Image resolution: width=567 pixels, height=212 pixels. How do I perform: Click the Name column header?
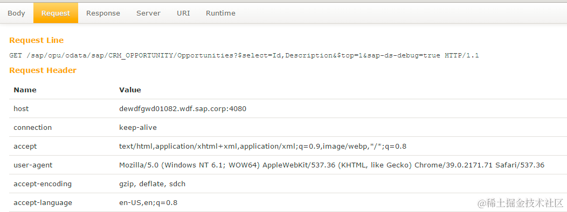25,90
